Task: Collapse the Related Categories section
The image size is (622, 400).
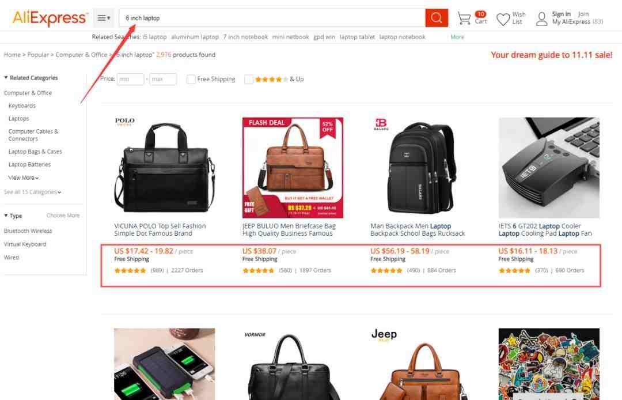Action: 31,78
